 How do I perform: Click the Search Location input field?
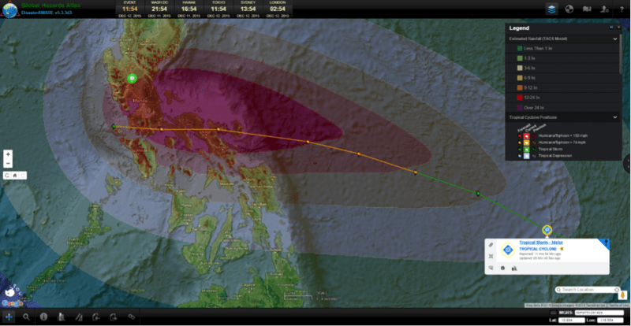[587, 290]
